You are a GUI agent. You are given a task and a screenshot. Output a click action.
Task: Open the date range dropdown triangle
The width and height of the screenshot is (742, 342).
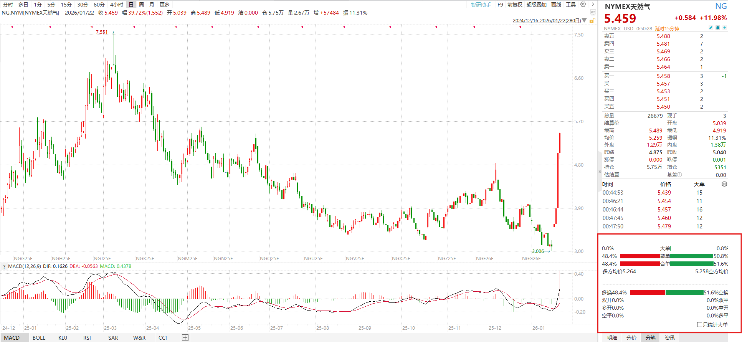pyautogui.click(x=584, y=20)
